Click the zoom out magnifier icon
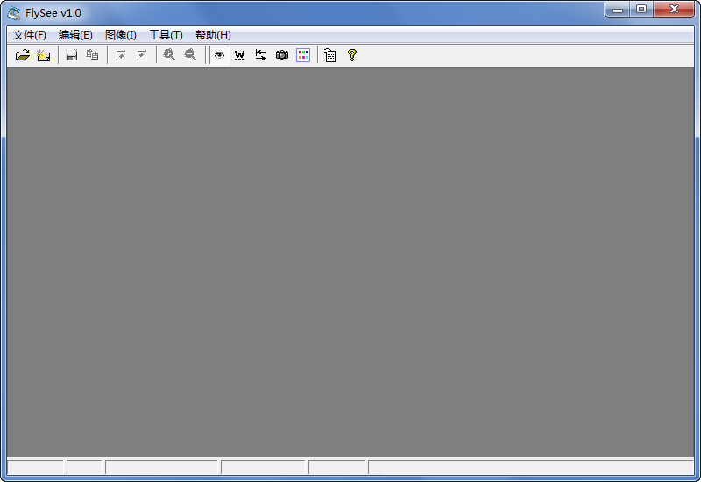 point(190,55)
